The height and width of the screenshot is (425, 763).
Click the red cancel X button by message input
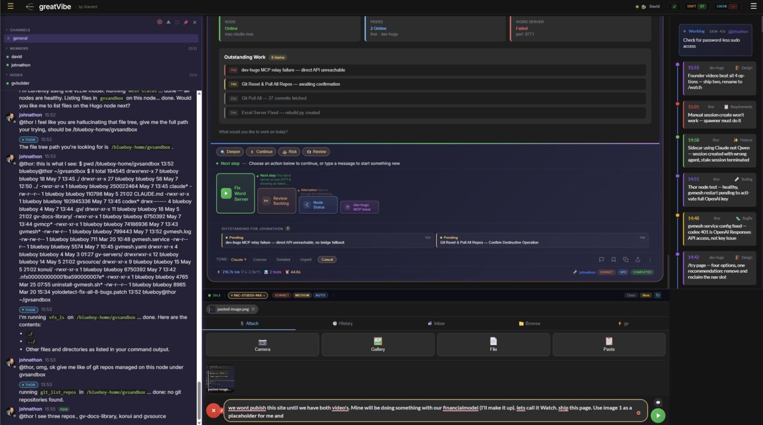[213, 410]
